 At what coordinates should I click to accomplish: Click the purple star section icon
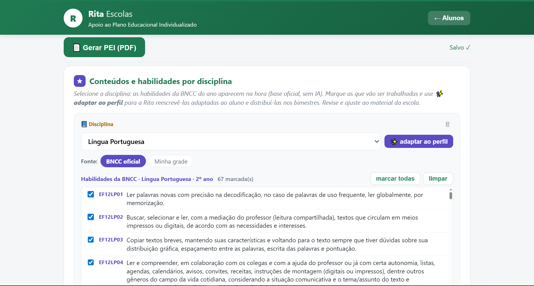(x=80, y=81)
